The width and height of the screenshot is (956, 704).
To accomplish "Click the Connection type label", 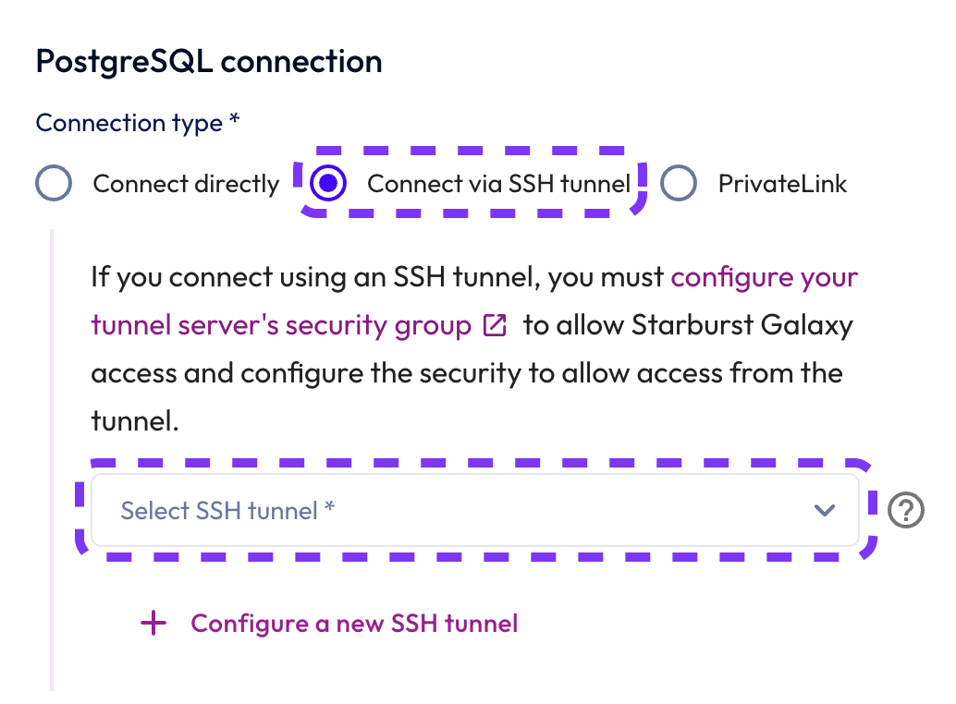I will (137, 122).
